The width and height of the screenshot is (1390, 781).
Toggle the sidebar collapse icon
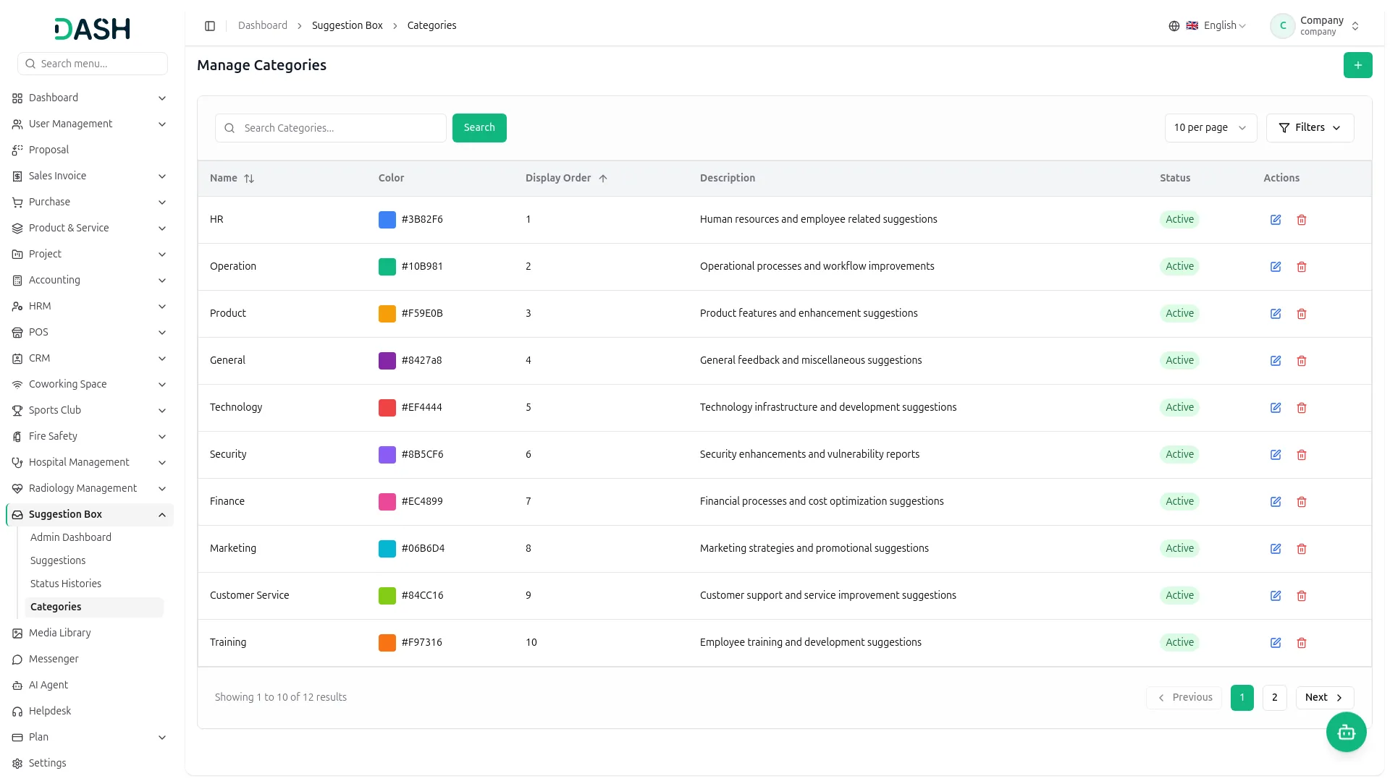[x=210, y=26]
